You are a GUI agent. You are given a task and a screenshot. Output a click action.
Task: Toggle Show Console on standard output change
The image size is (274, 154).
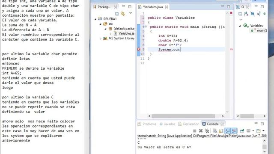(227, 130)
